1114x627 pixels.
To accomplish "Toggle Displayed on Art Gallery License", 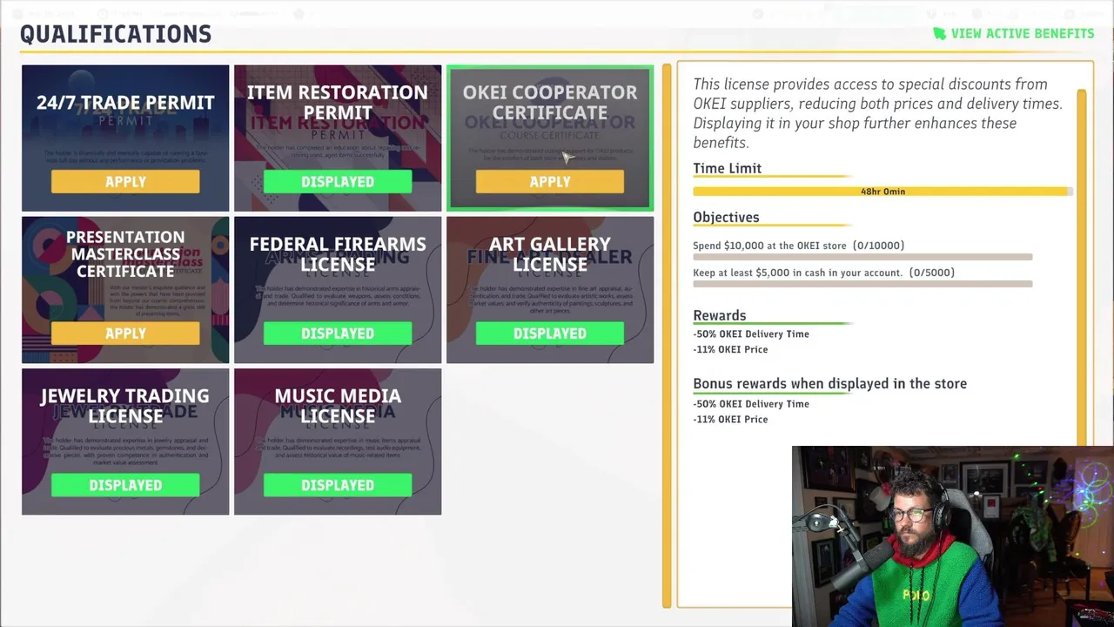I will (550, 333).
